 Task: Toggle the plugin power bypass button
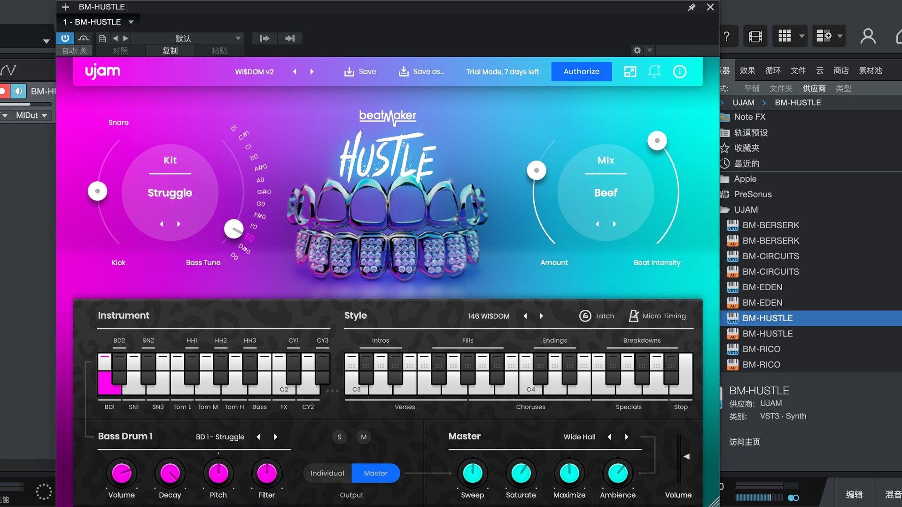65,38
